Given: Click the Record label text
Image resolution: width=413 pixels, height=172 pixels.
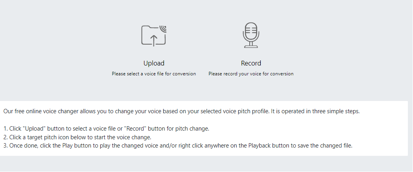Looking at the screenshot, I should pos(251,63).
